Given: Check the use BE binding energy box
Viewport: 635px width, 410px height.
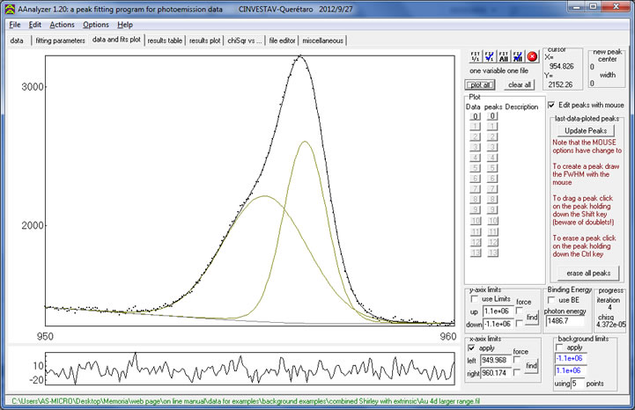Looking at the screenshot, I should coord(552,300).
